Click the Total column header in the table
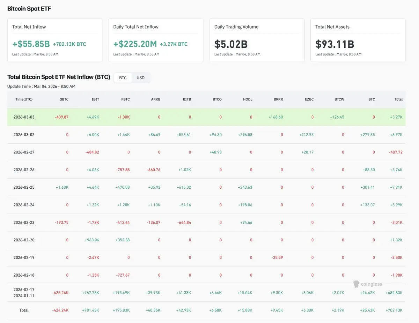The width and height of the screenshot is (419, 323). click(x=398, y=99)
